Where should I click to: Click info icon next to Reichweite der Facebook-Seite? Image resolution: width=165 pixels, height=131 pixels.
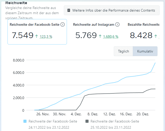pyautogui.click(x=63, y=25)
